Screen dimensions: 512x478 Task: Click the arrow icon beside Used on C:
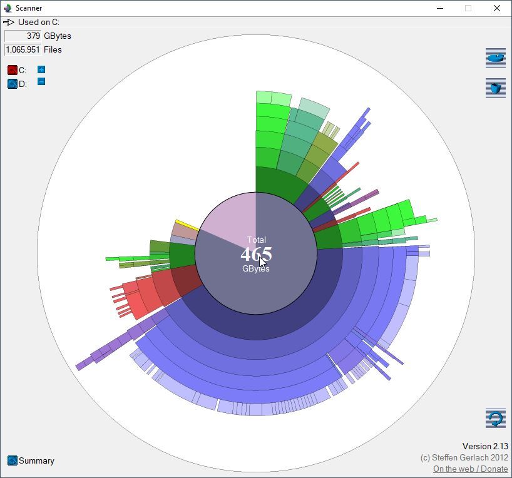click(9, 22)
